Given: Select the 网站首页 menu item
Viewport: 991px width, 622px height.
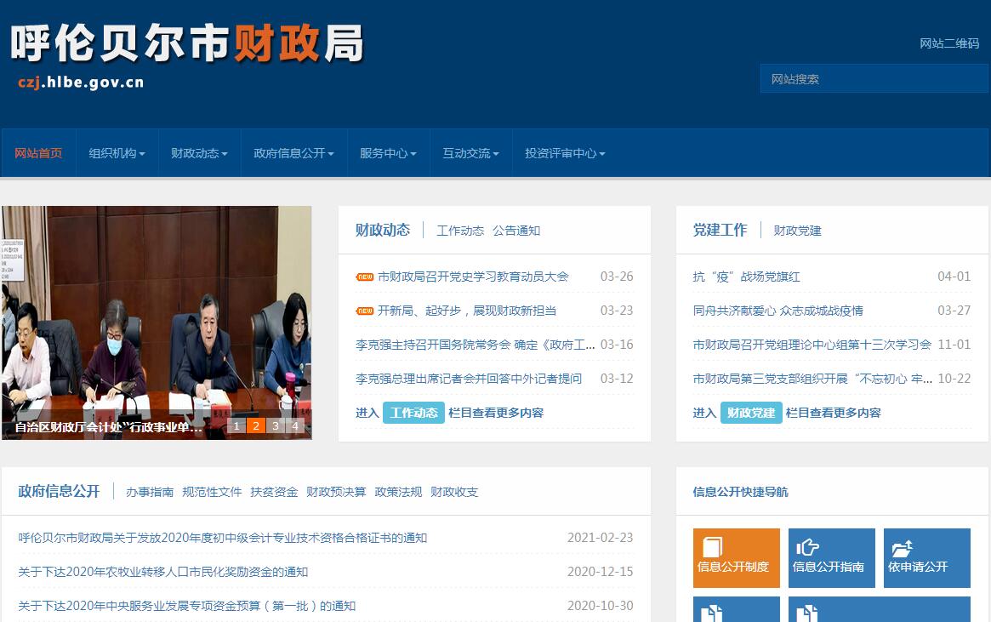Looking at the screenshot, I should (x=38, y=153).
